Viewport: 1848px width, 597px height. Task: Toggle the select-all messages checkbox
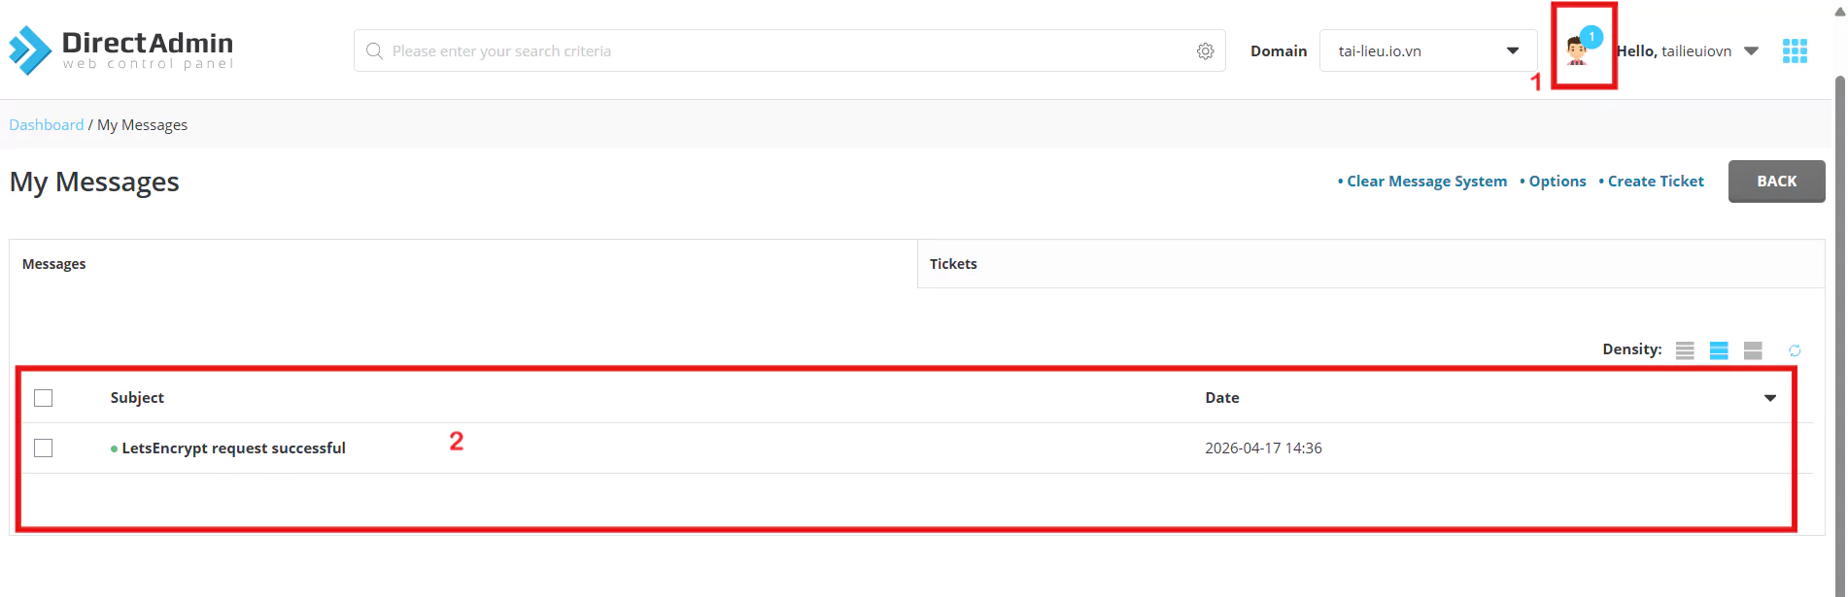click(44, 398)
